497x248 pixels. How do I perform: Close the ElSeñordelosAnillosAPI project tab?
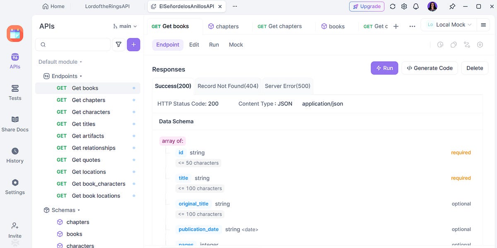(x=220, y=7)
